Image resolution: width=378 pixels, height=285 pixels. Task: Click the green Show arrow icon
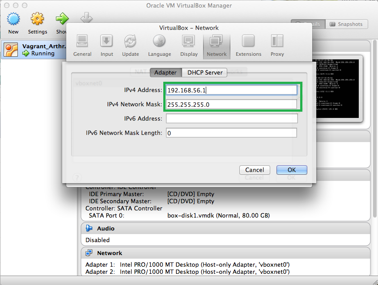[x=62, y=19]
